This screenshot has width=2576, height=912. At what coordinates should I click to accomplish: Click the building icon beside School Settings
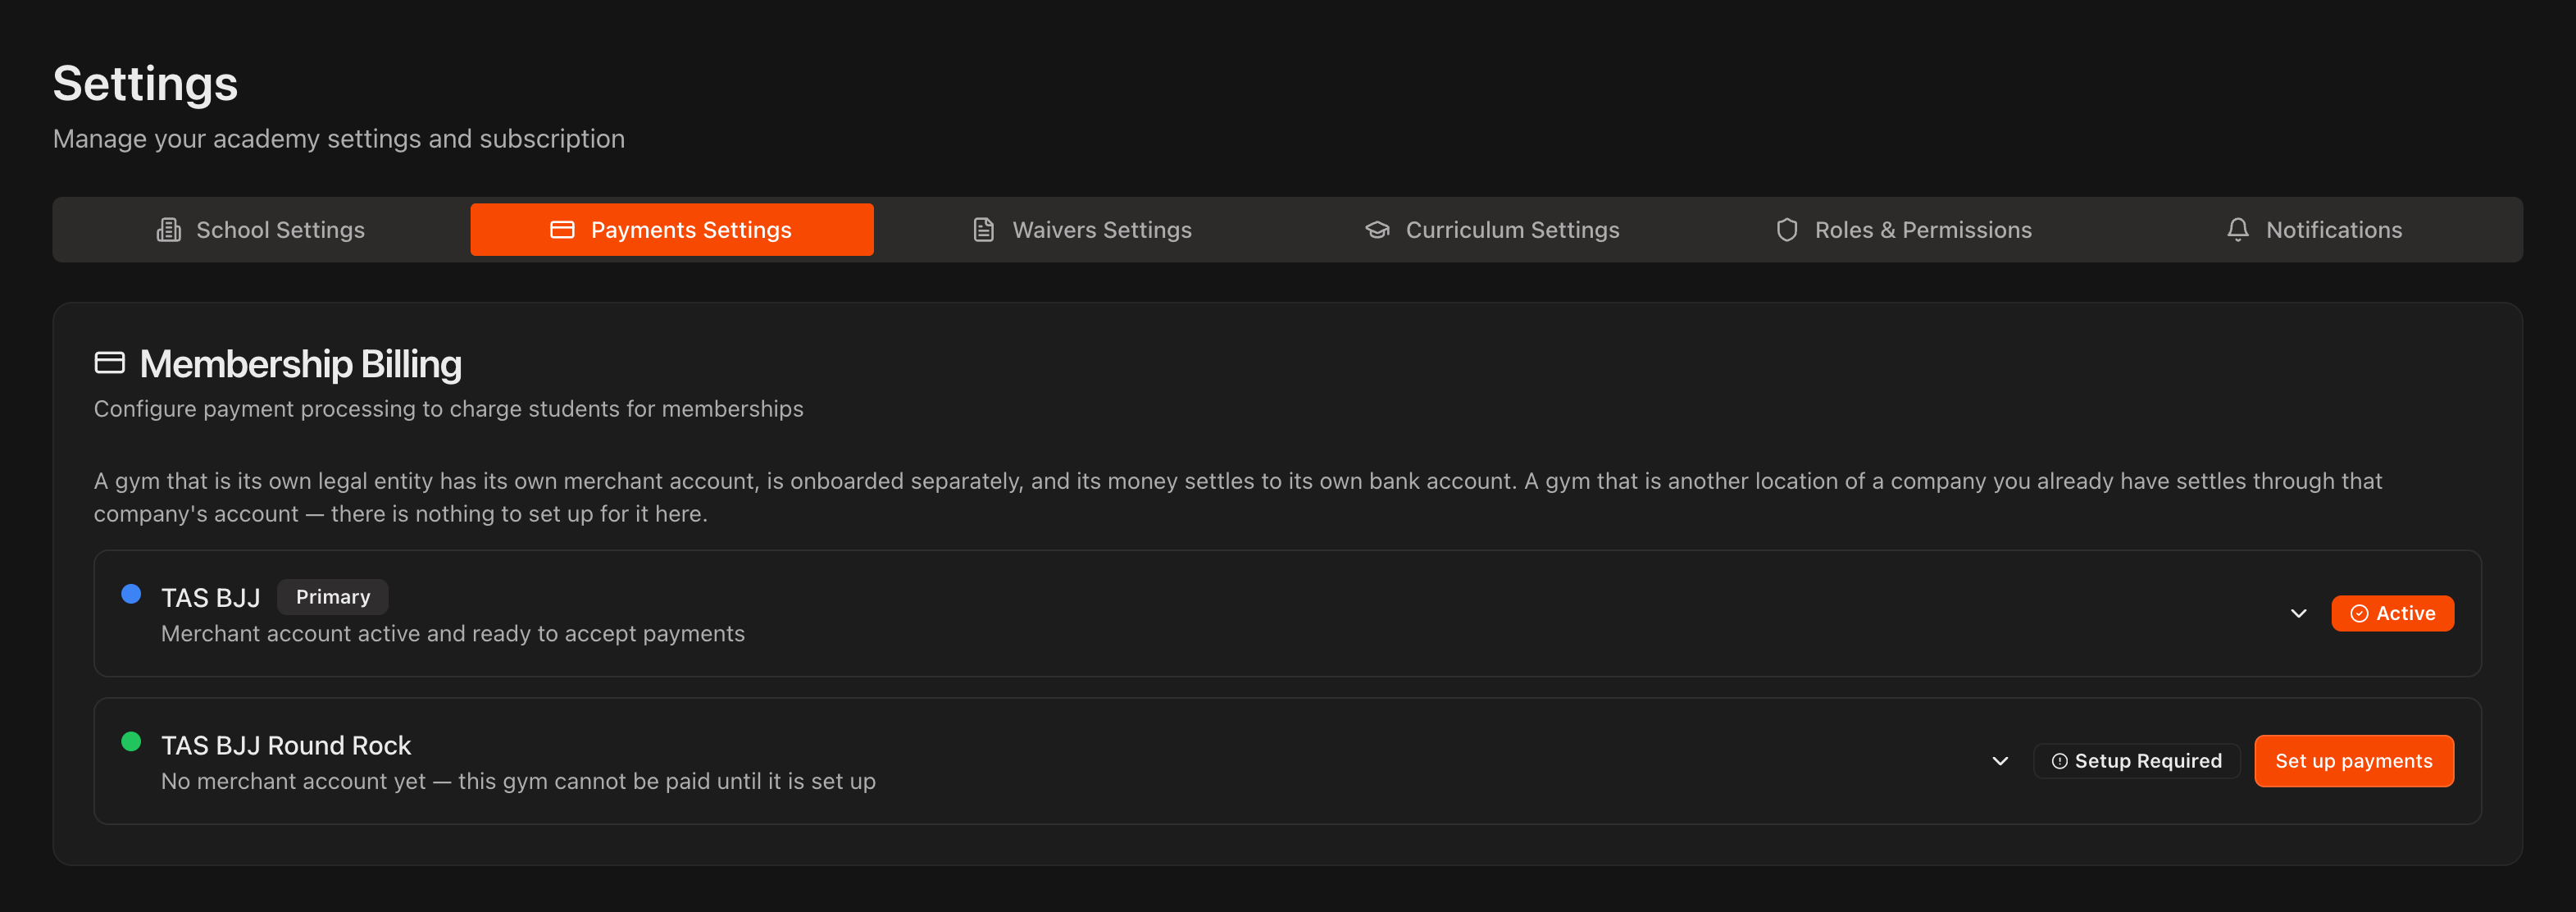pyautogui.click(x=169, y=230)
